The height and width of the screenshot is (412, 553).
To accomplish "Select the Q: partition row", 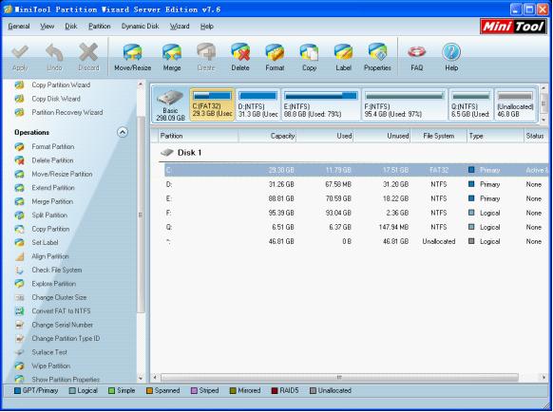I will (x=355, y=227).
